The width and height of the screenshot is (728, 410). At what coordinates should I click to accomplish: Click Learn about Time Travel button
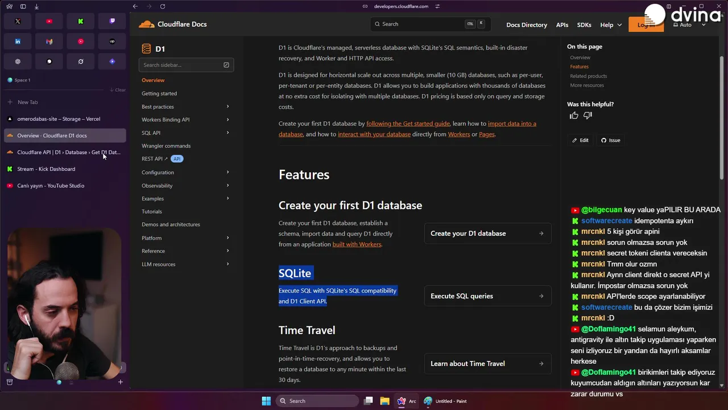487,363
